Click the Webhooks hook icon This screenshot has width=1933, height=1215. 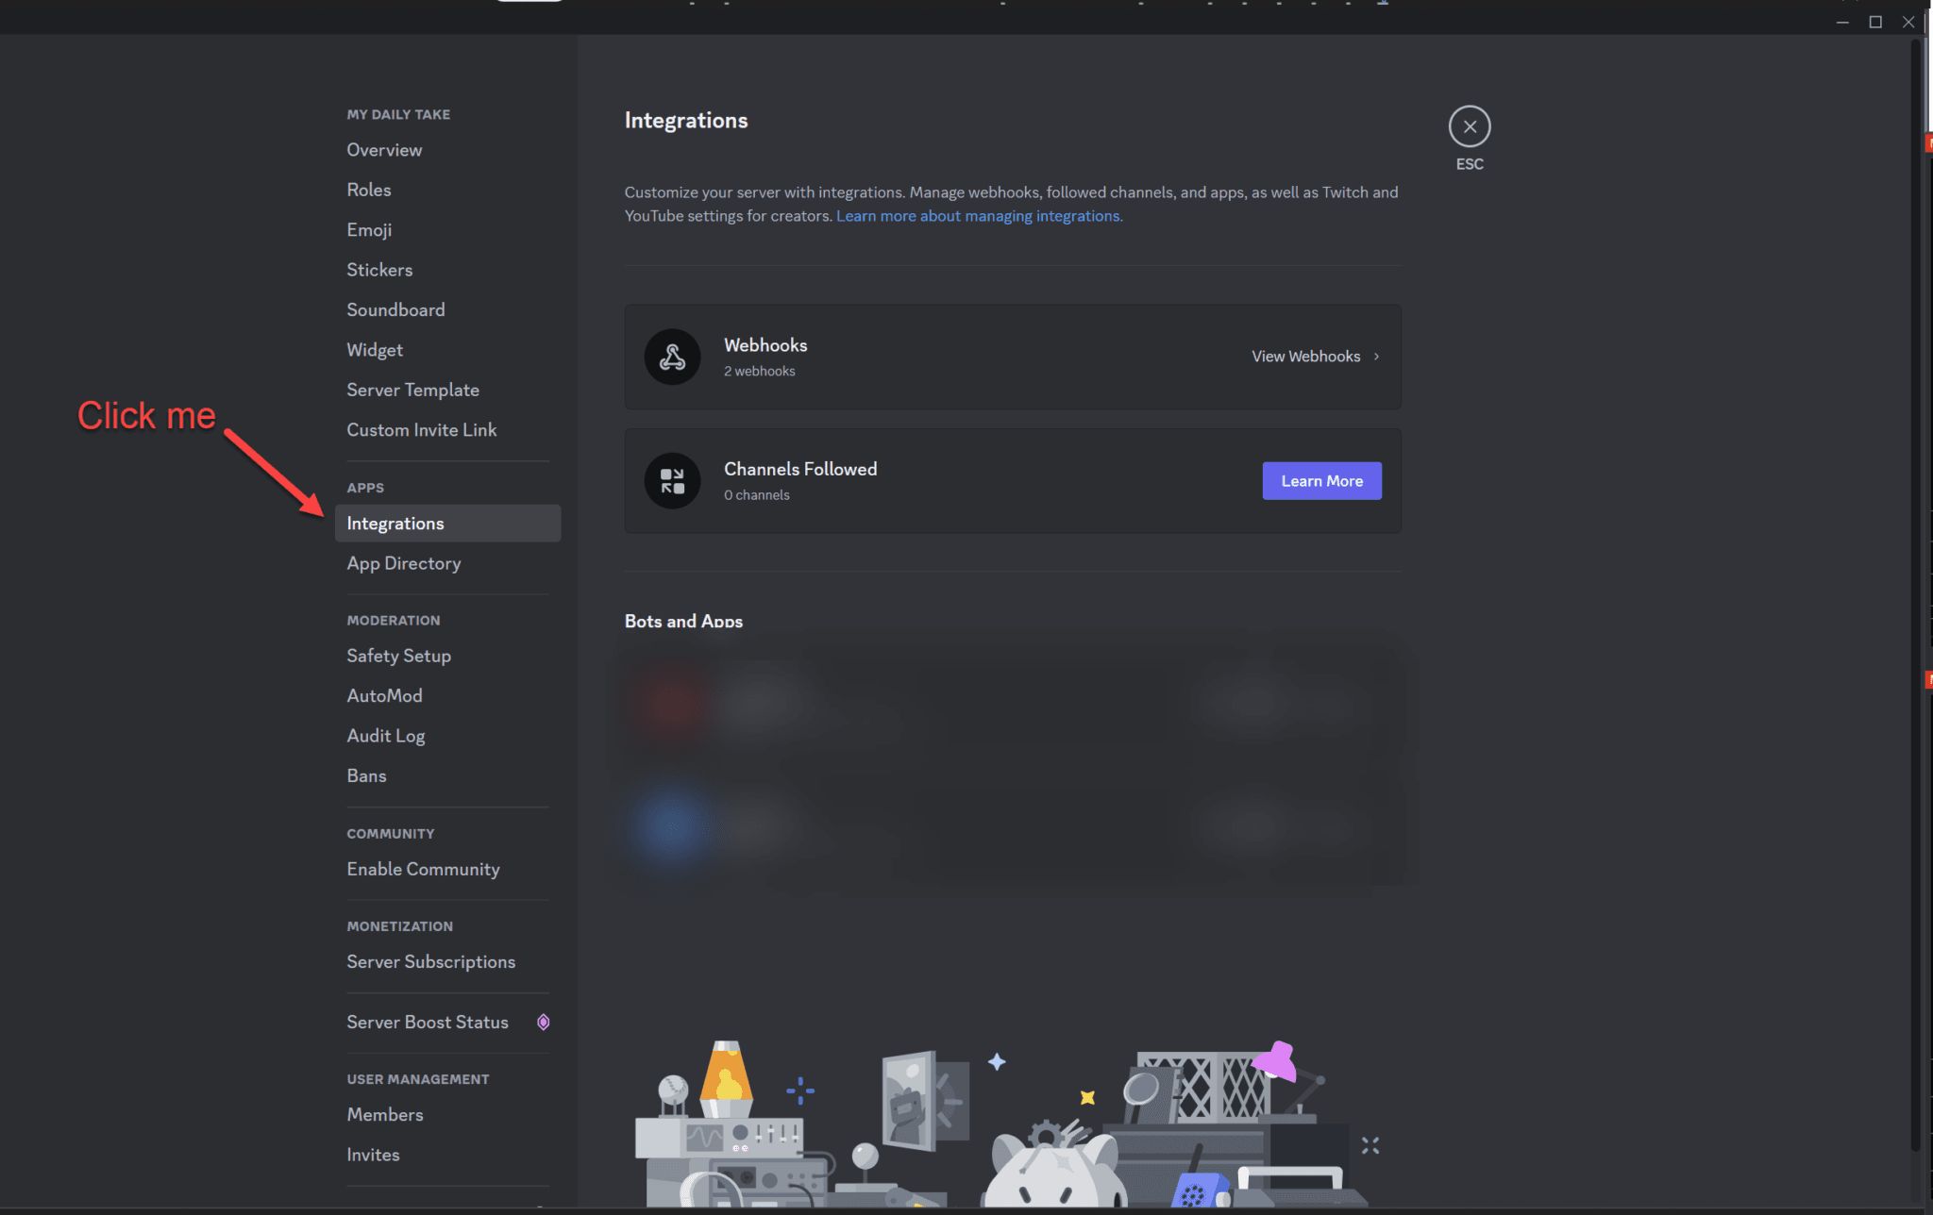click(x=672, y=357)
